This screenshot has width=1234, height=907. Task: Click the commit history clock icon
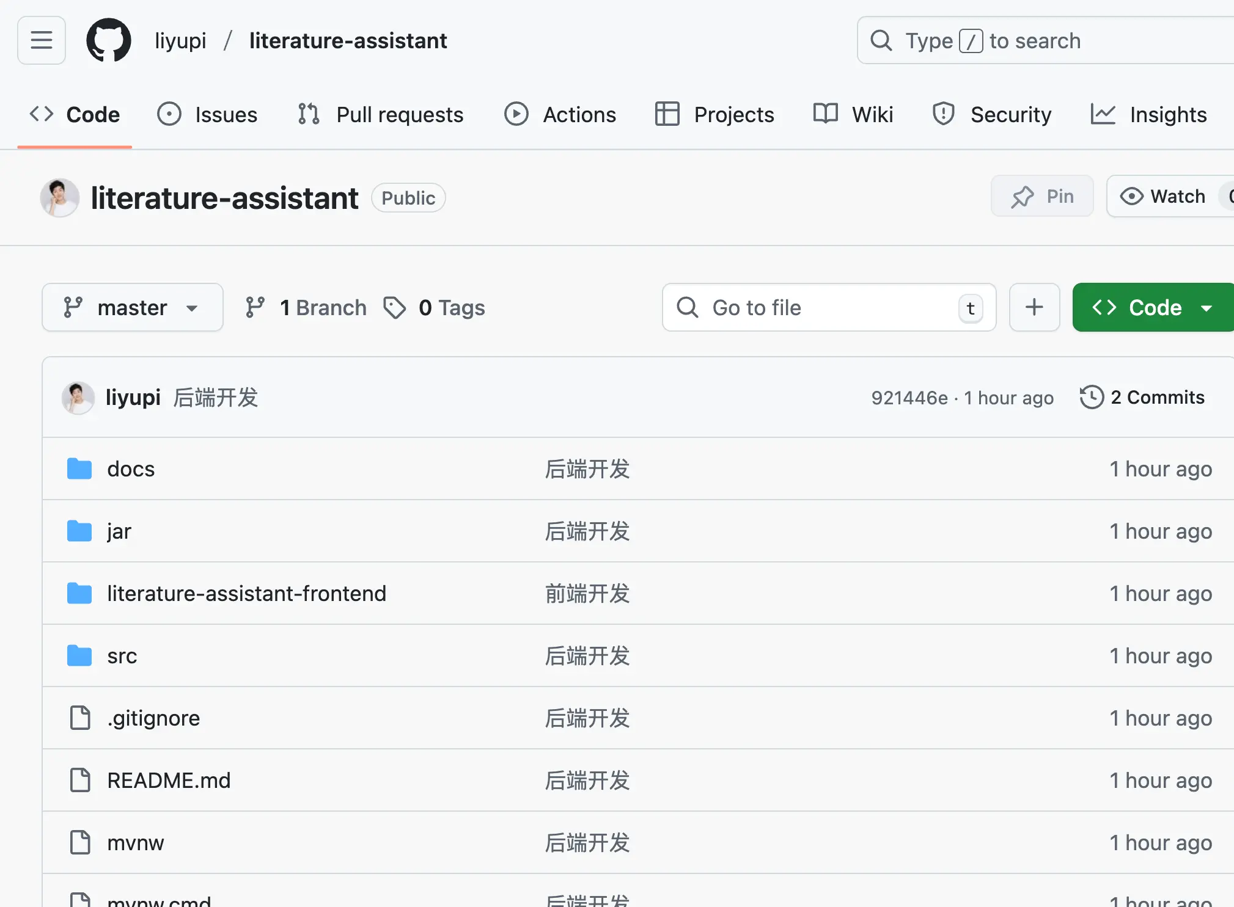[x=1092, y=398]
